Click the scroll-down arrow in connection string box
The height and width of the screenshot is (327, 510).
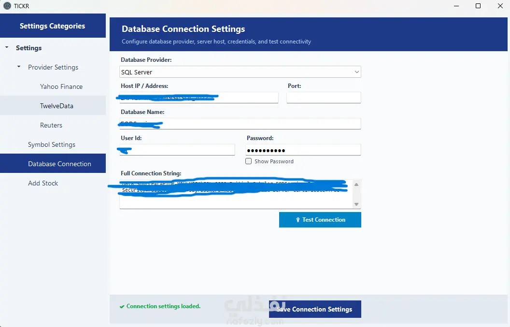(356, 204)
